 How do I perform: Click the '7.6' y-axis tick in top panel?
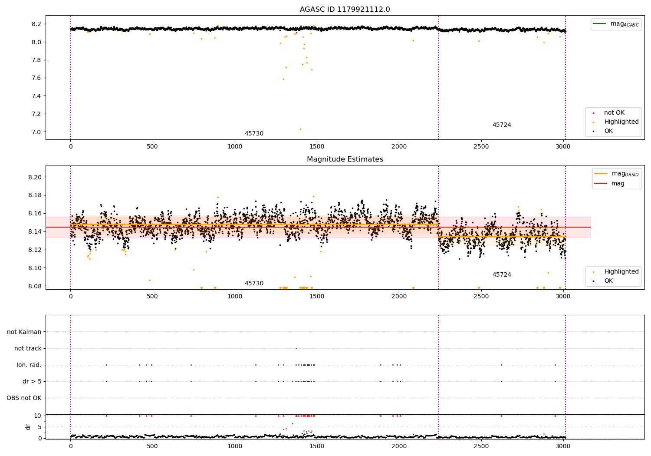[36, 78]
